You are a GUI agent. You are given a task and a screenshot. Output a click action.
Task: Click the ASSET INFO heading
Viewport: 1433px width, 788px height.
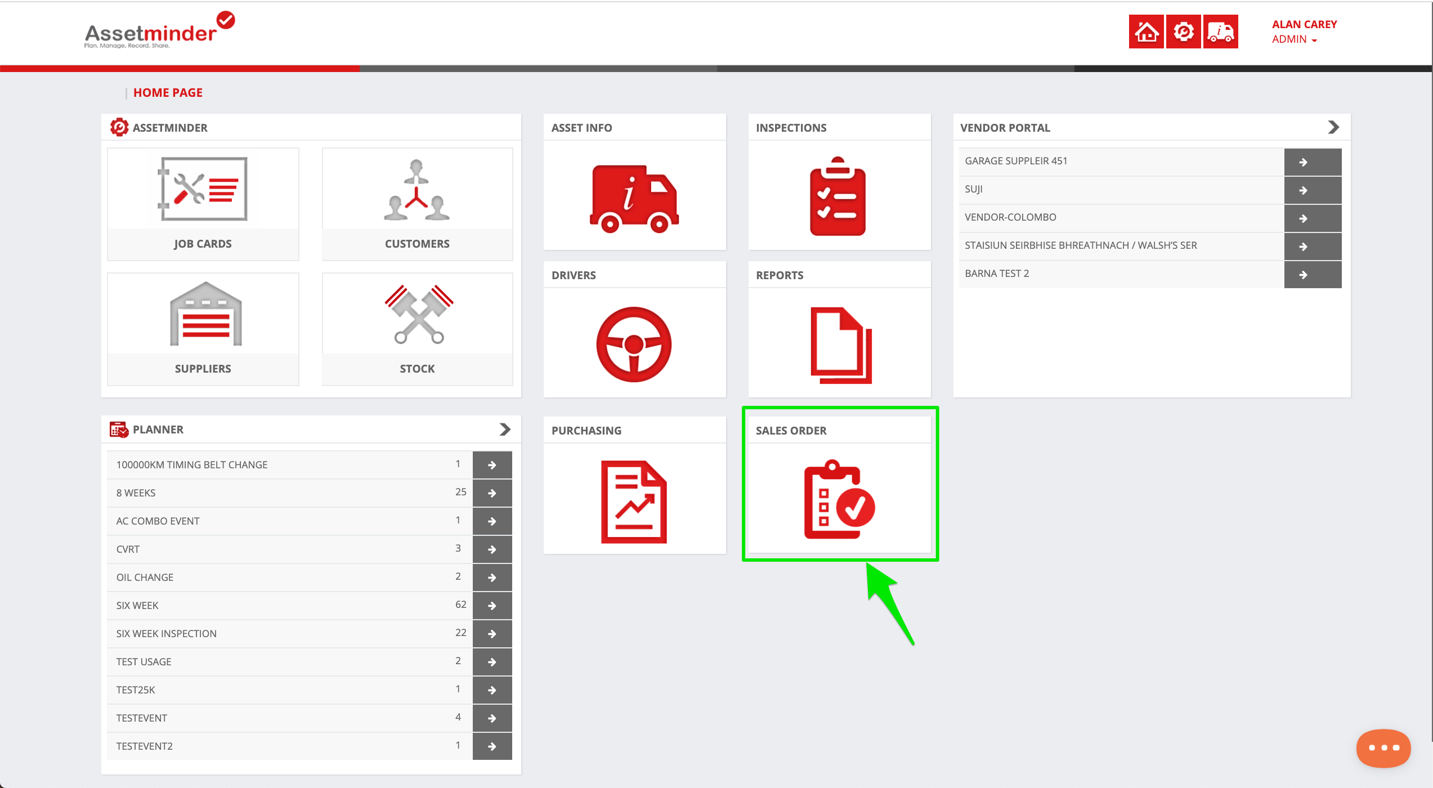coord(581,128)
